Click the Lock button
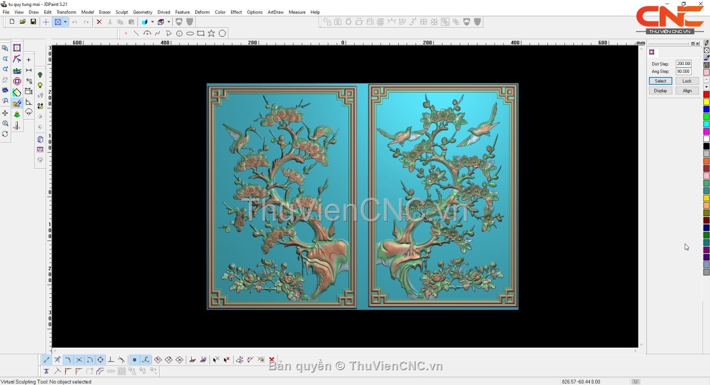The image size is (710, 385). click(687, 81)
